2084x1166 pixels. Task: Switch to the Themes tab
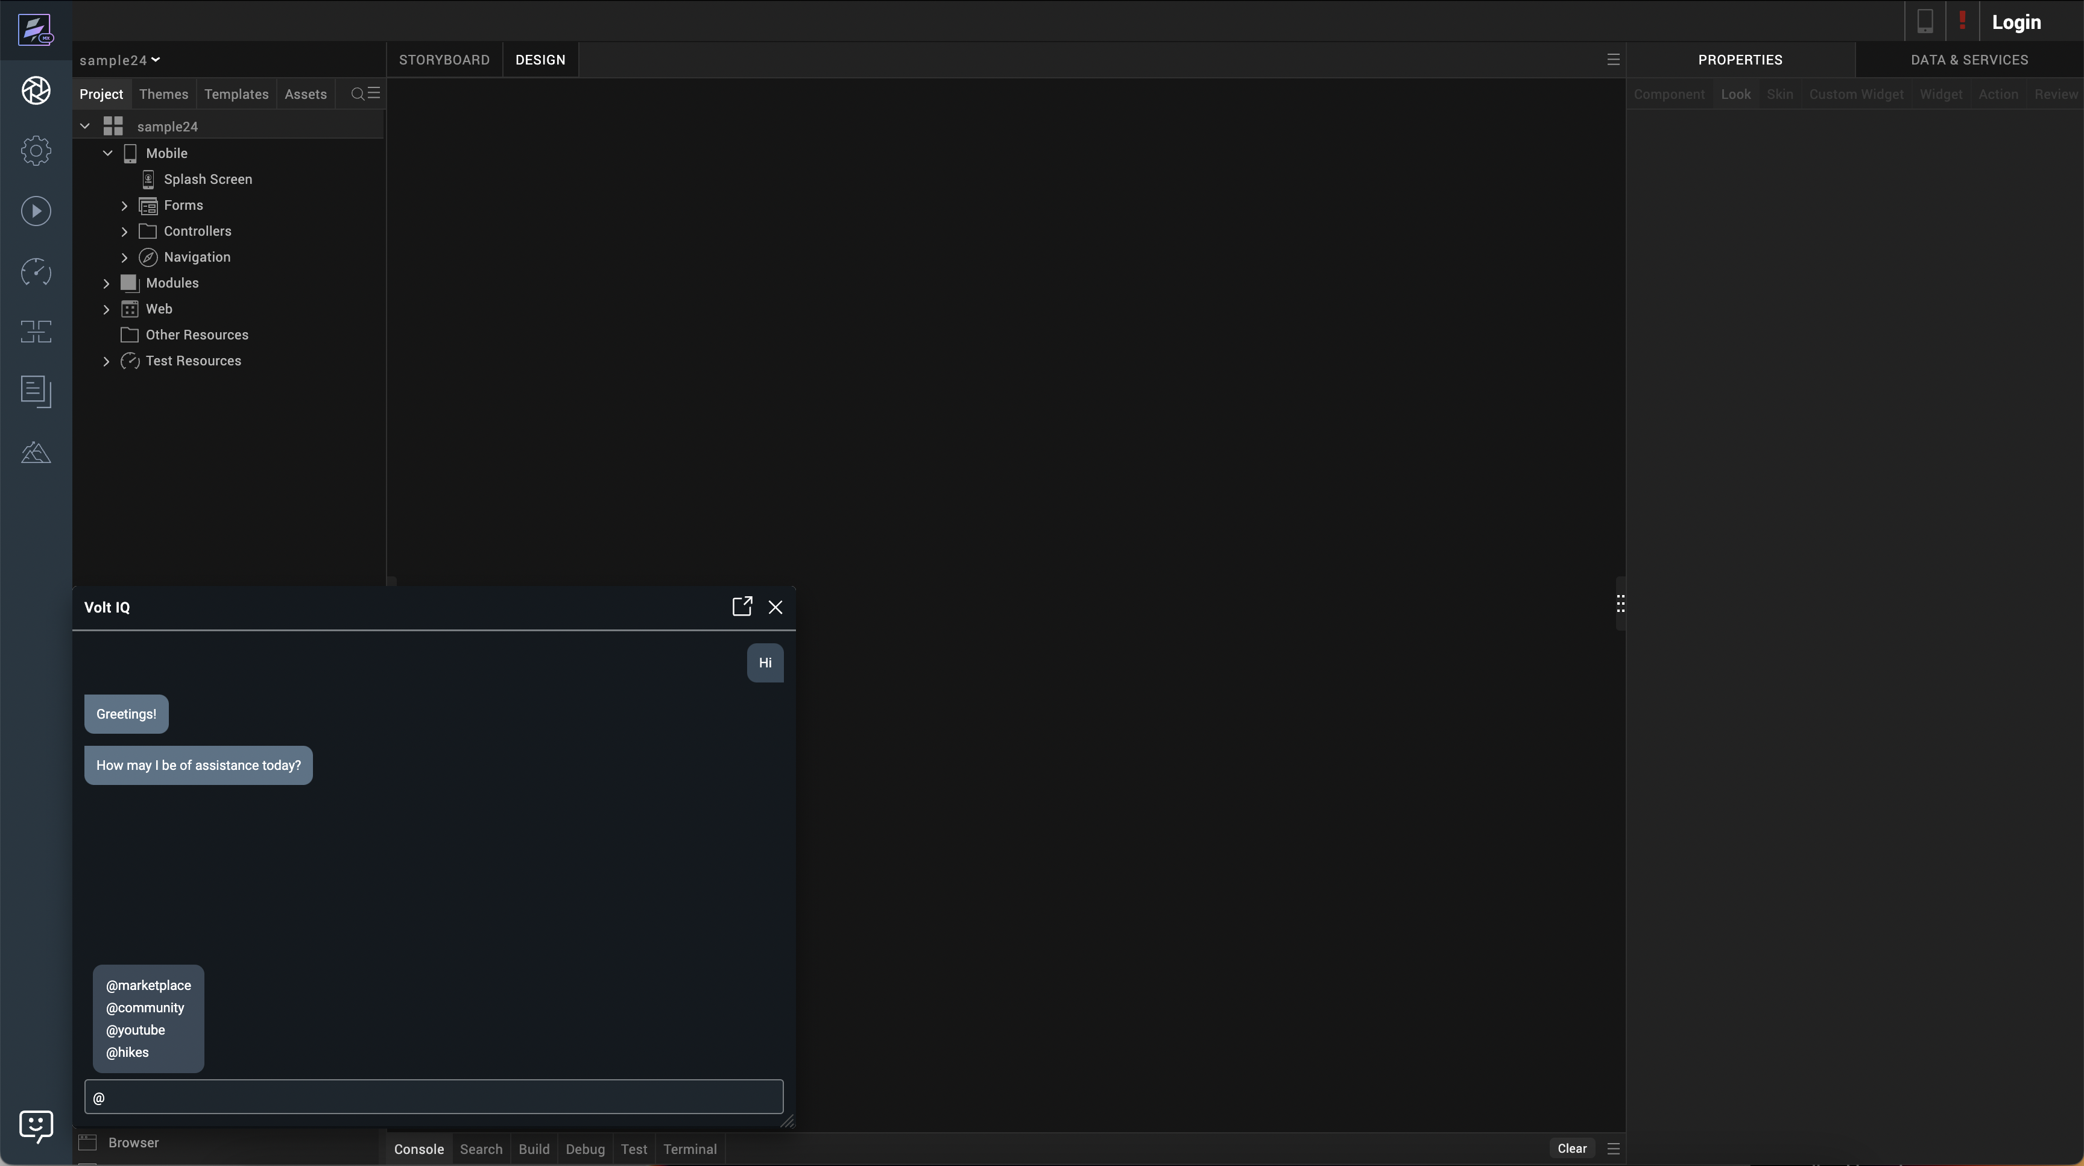163,94
